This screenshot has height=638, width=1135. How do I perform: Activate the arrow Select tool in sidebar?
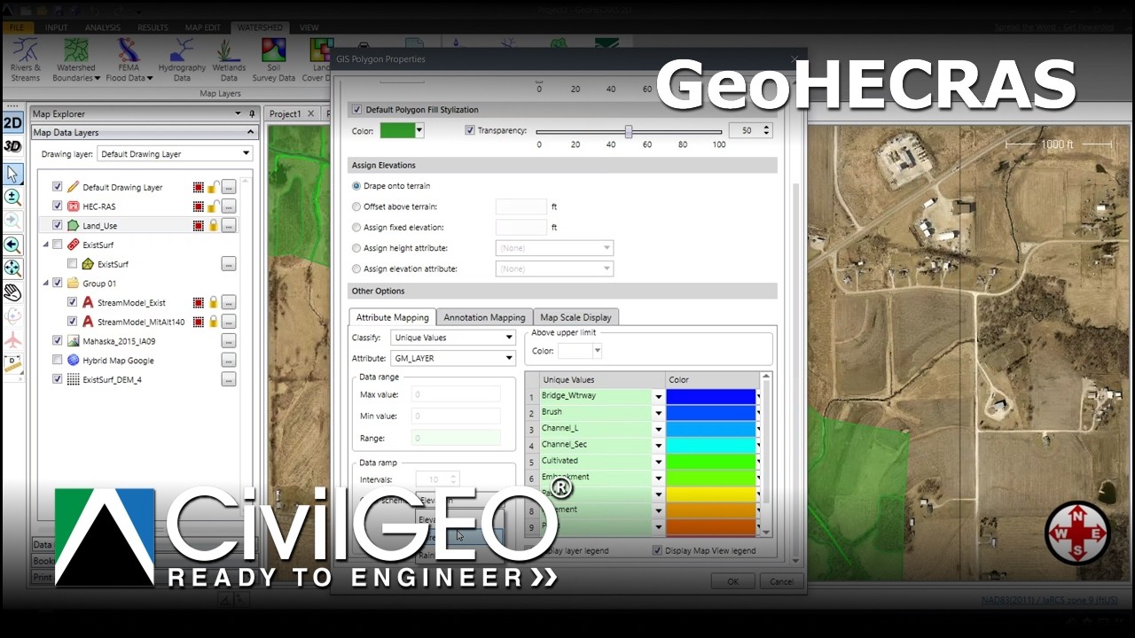pos(12,174)
